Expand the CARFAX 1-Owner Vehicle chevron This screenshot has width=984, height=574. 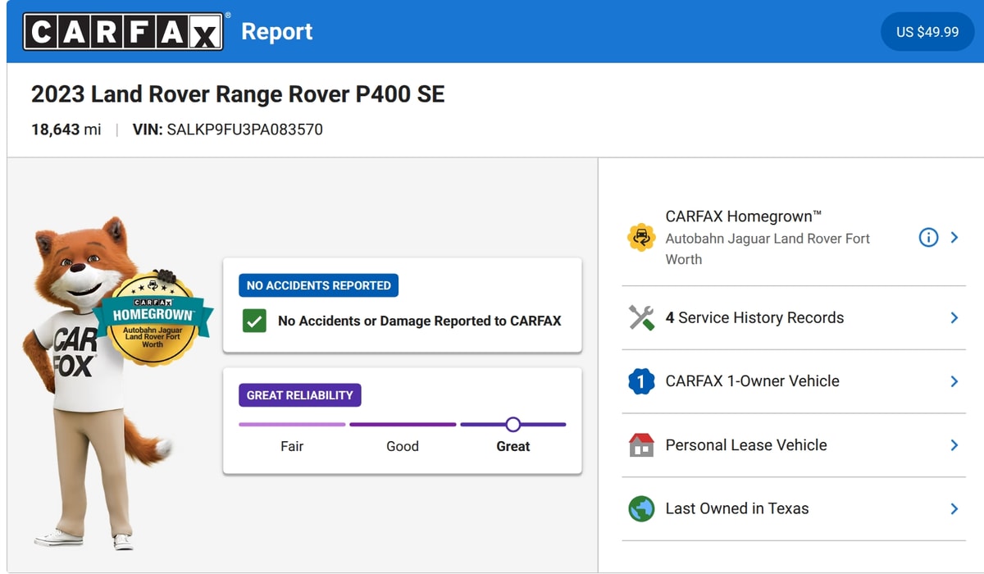tap(954, 381)
